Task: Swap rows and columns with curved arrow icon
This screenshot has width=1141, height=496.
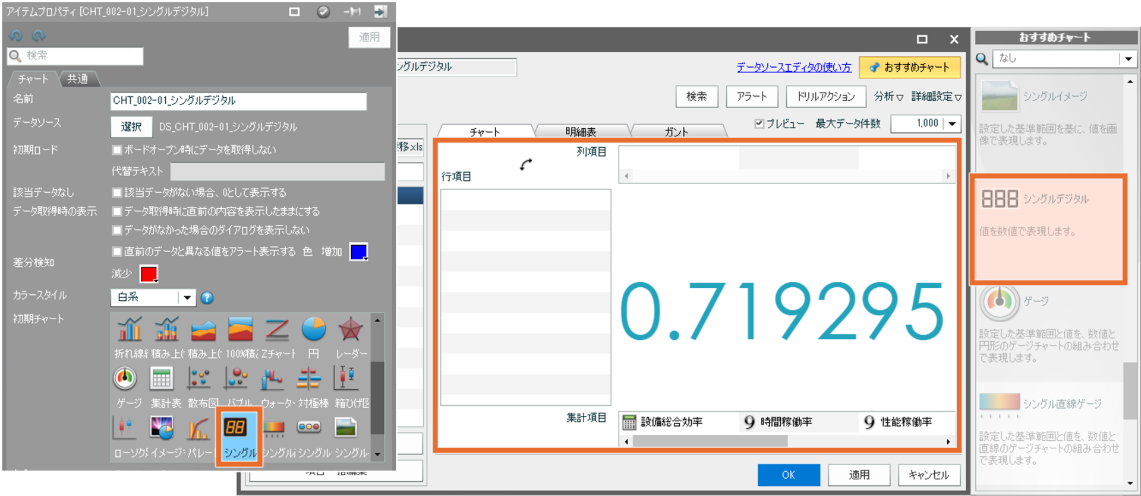Action: pyautogui.click(x=525, y=164)
